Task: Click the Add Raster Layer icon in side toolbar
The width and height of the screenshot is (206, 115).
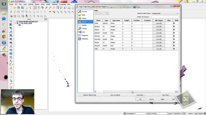Action: coord(11,25)
